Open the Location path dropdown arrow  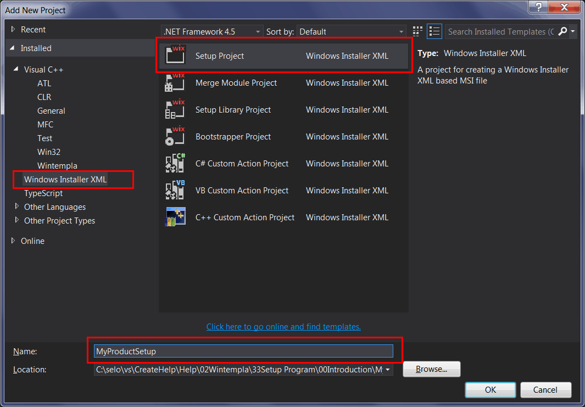[388, 369]
